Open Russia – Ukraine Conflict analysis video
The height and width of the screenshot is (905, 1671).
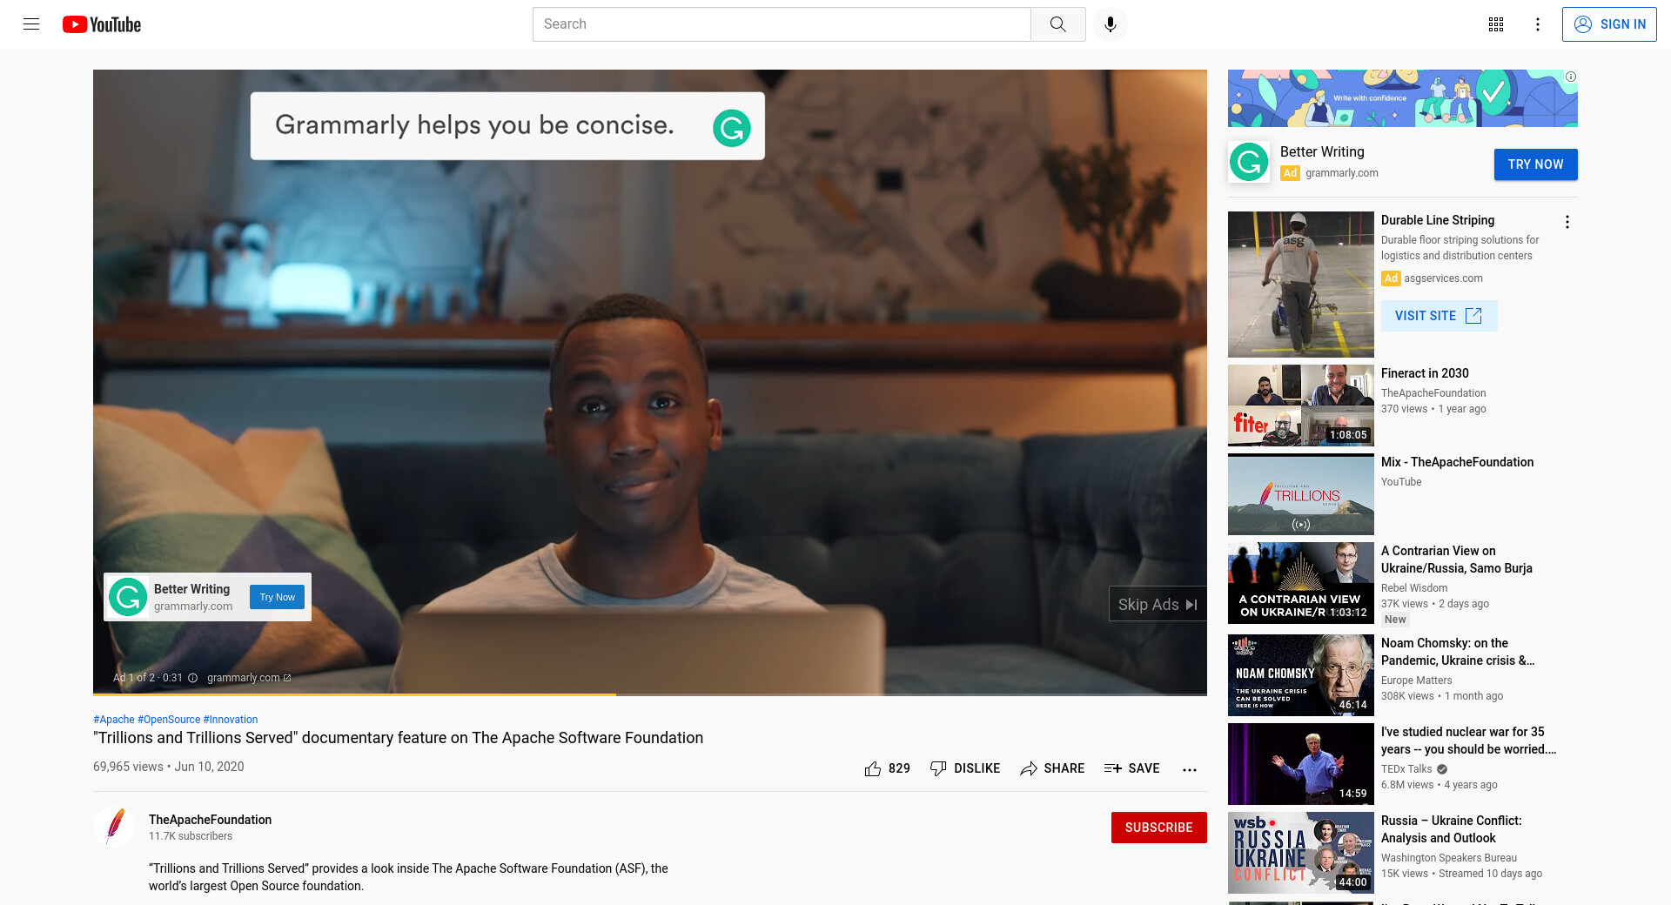(x=1452, y=829)
